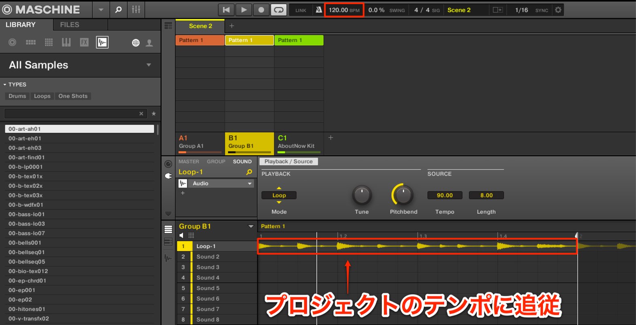
Task: Switch to the MASTER tab
Action: [189, 161]
